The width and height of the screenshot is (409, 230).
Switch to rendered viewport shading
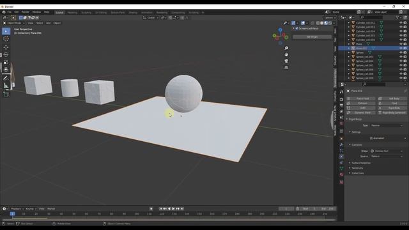click(330, 23)
